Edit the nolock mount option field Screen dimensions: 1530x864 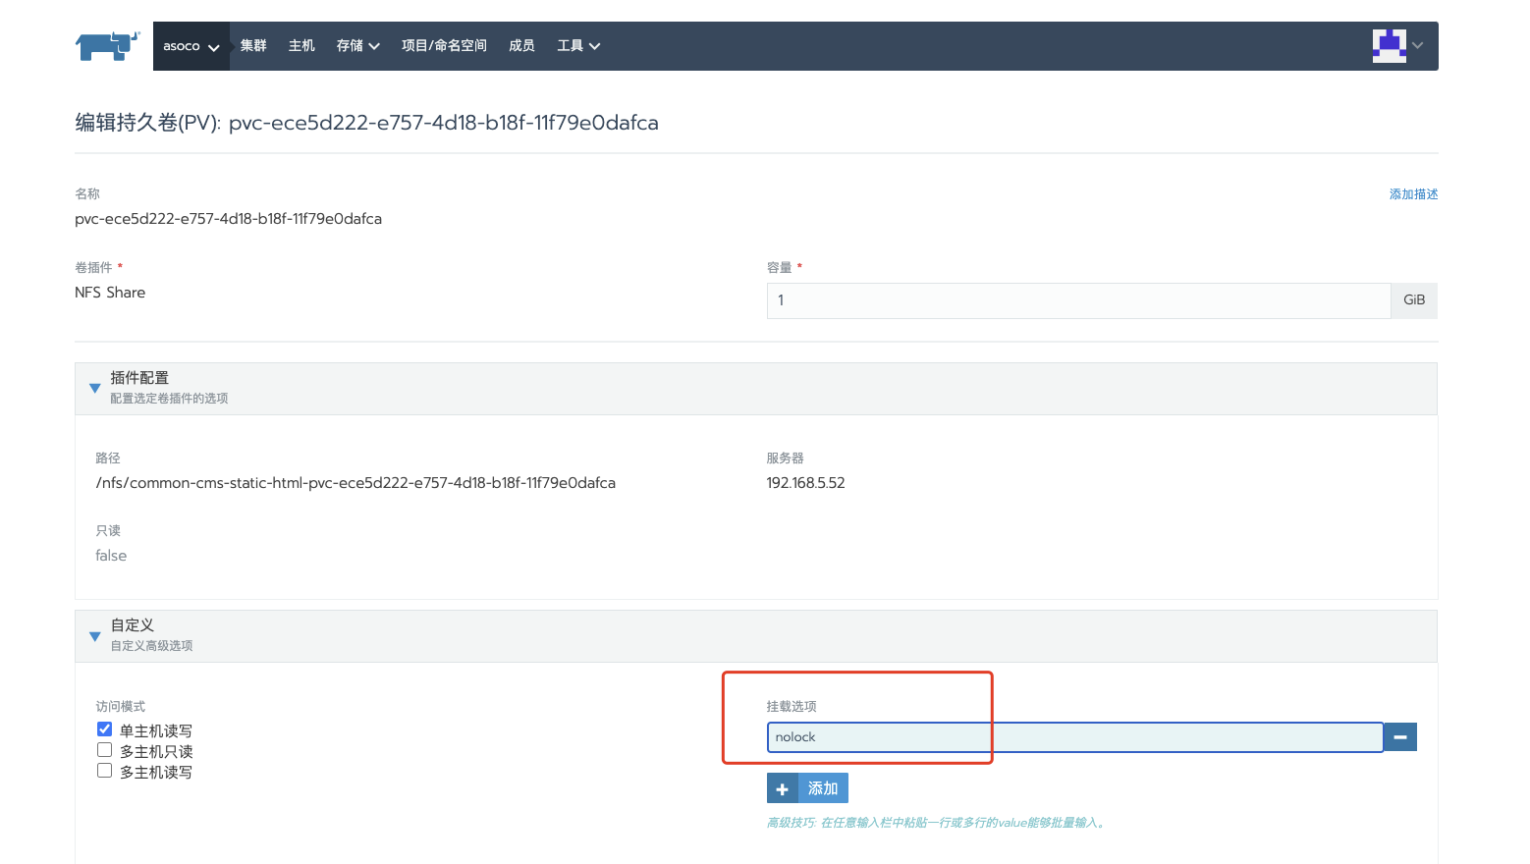1074,737
